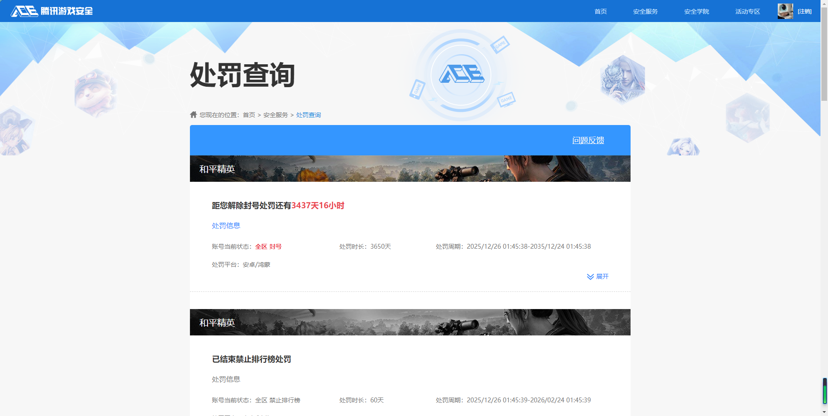The height and width of the screenshot is (416, 828).
Task: Go to 安全服务 in breadcrumb
Action: [276, 115]
